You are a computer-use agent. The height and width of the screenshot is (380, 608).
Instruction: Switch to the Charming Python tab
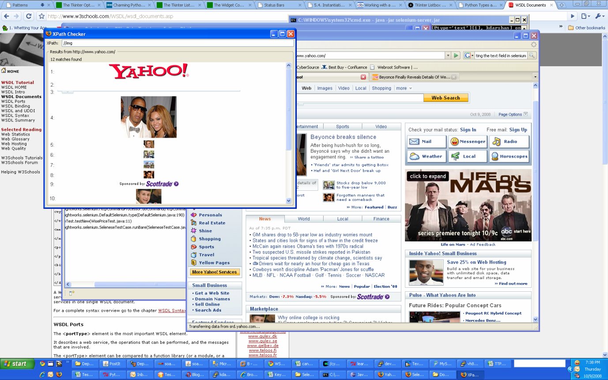(128, 5)
